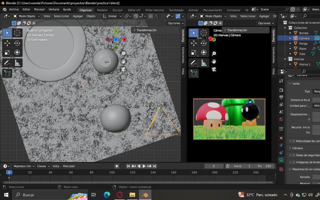This screenshot has width=320, height=200.
Task: Open the Render properties tab icon
Action: pos(281,90)
